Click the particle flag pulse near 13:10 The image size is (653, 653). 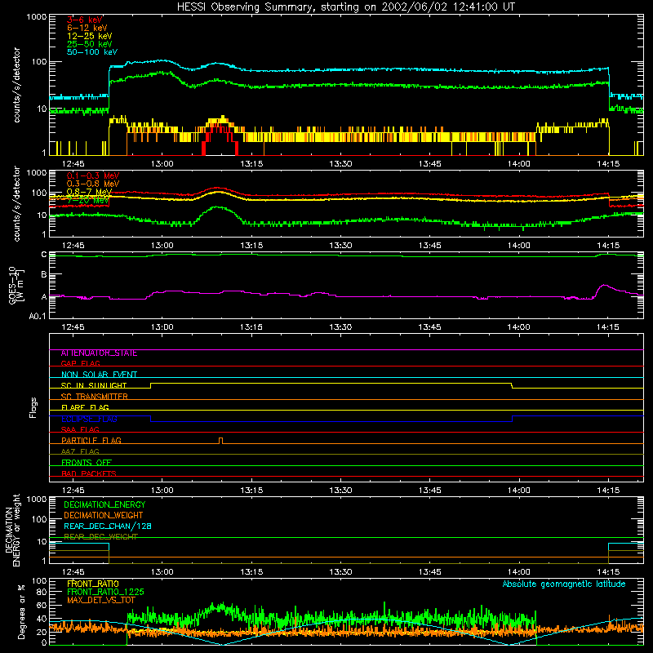(x=220, y=441)
